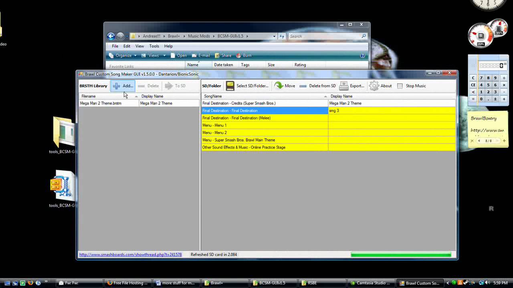513x288 pixels.
Task: Open the Help menu in Explorer window
Action: point(168,46)
